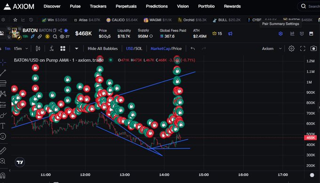Share the BATON pair
Image resolution: width=320 pixels, height=183 pixels.
pyautogui.click(x=60, y=31)
